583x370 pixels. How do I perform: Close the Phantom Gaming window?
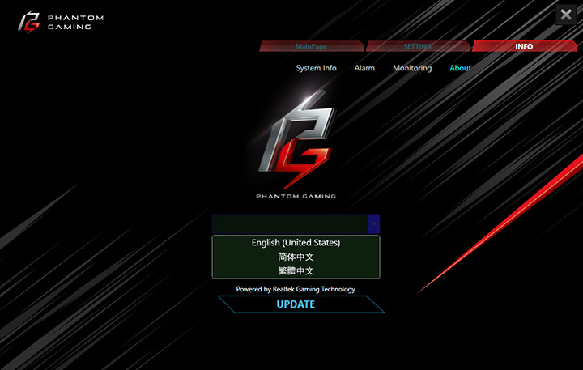coord(566,15)
